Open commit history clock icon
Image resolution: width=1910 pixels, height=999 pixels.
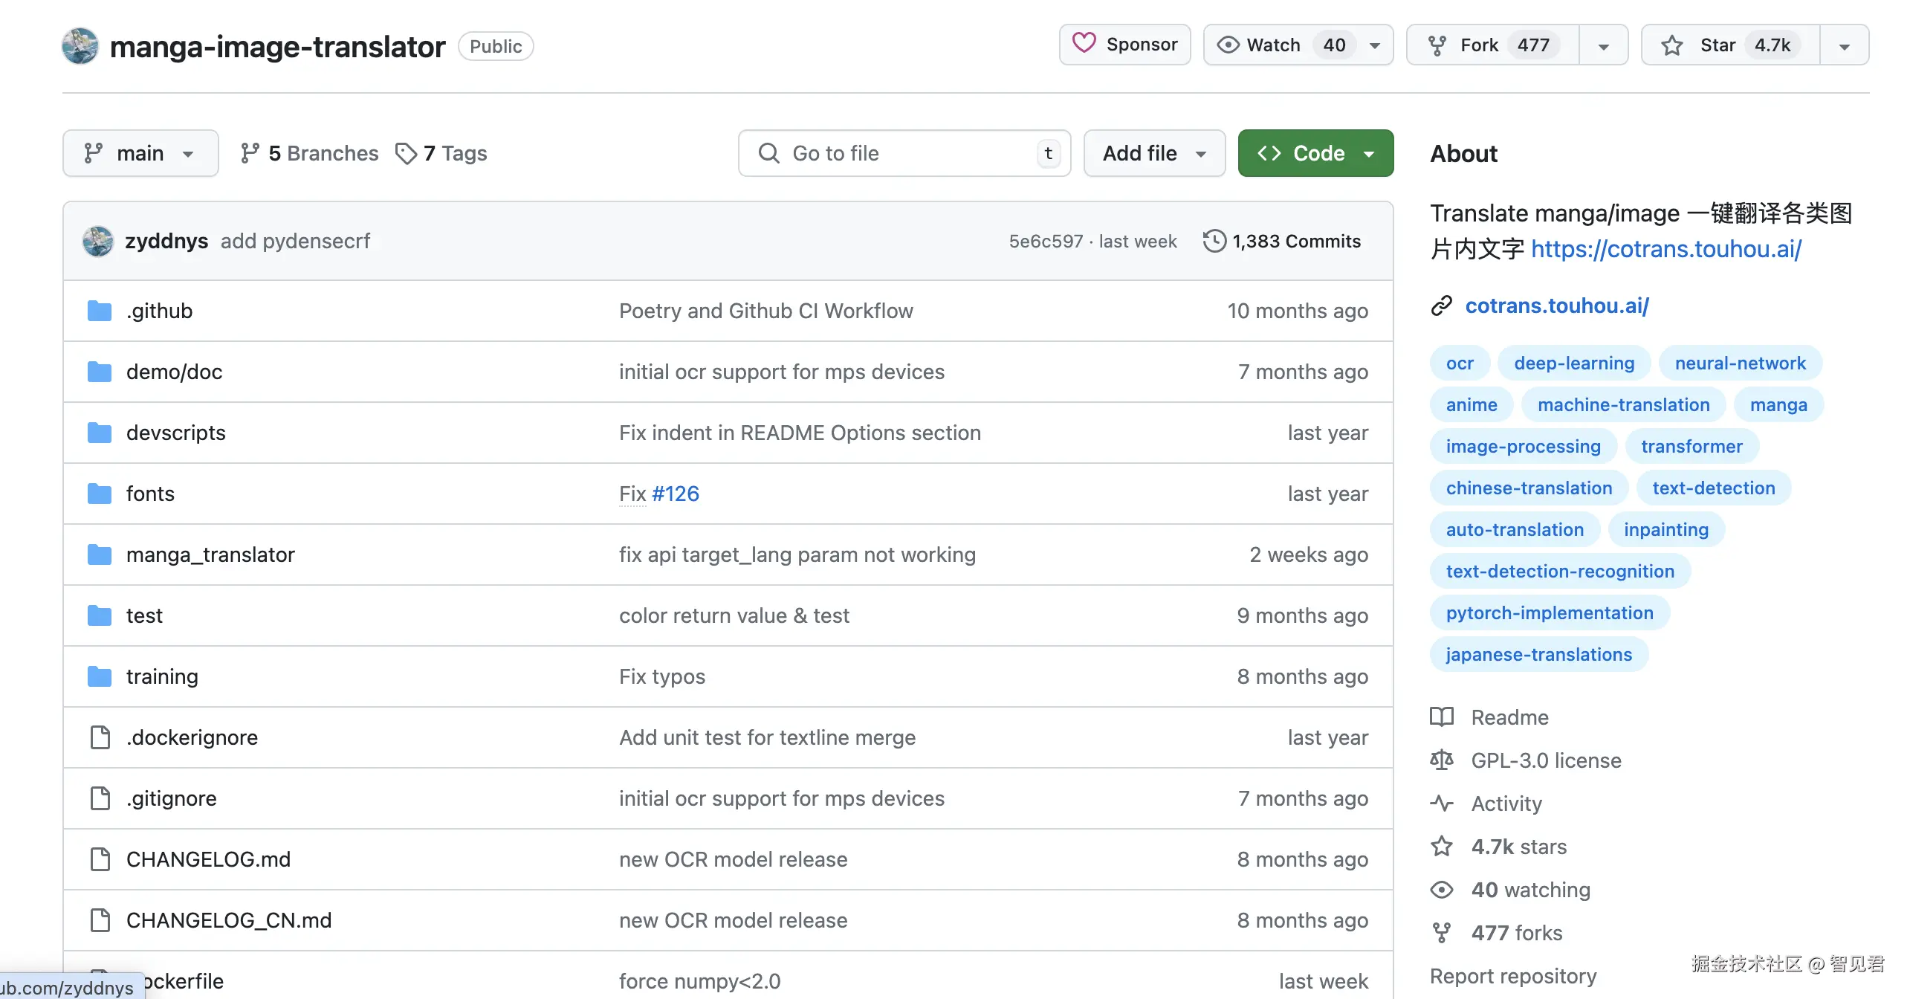point(1214,241)
